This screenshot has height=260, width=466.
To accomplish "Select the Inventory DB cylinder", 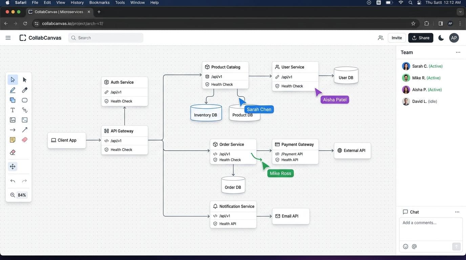I will click(x=206, y=113).
